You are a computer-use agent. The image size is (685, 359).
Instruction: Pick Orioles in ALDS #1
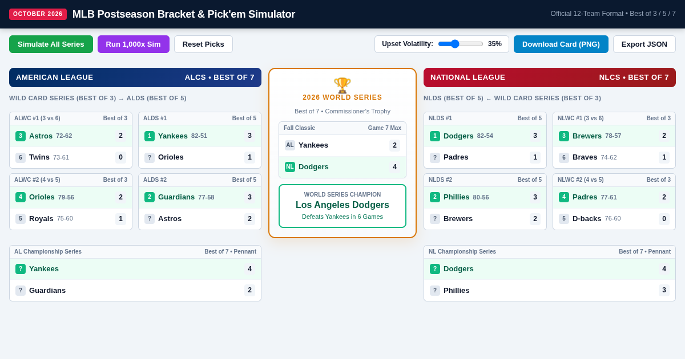pos(200,157)
